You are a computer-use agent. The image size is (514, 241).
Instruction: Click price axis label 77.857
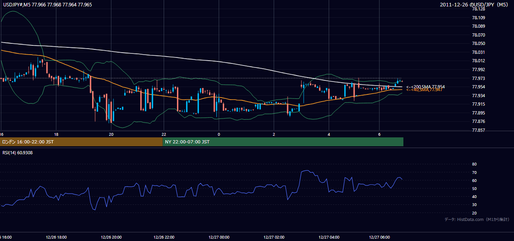pos(478,130)
